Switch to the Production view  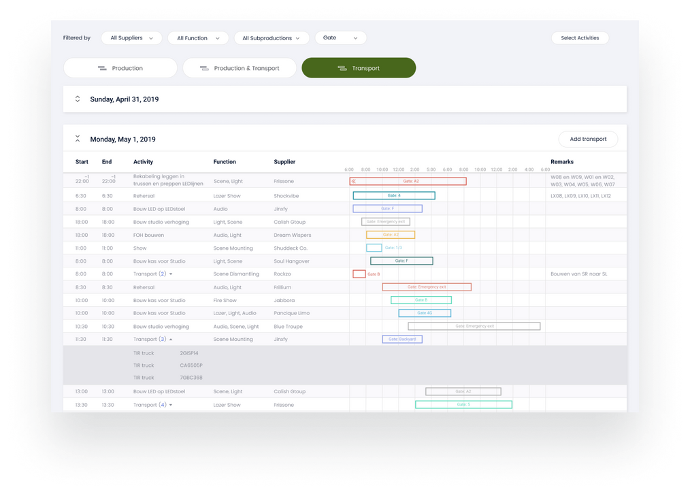[x=120, y=68]
